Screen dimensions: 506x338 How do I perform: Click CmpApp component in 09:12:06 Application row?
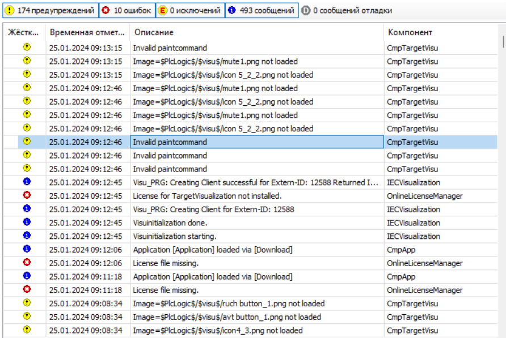pyautogui.click(x=401, y=250)
